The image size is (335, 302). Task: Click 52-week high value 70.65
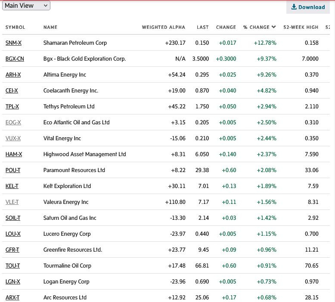[312, 266]
